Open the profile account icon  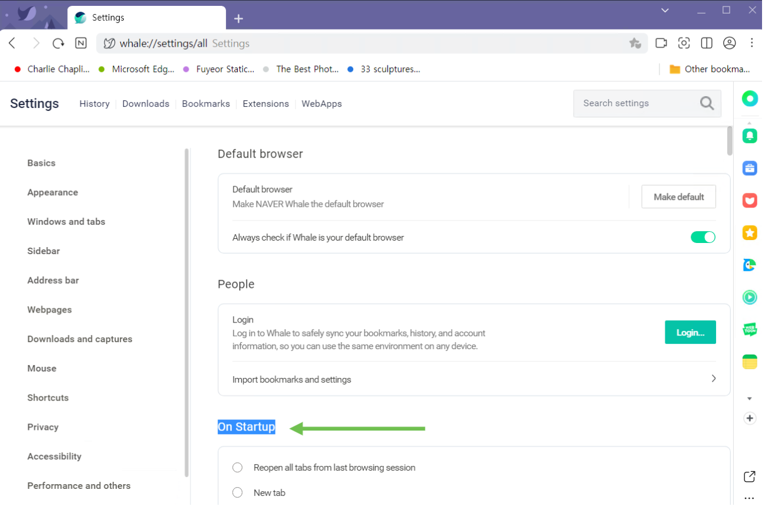pyautogui.click(x=730, y=43)
